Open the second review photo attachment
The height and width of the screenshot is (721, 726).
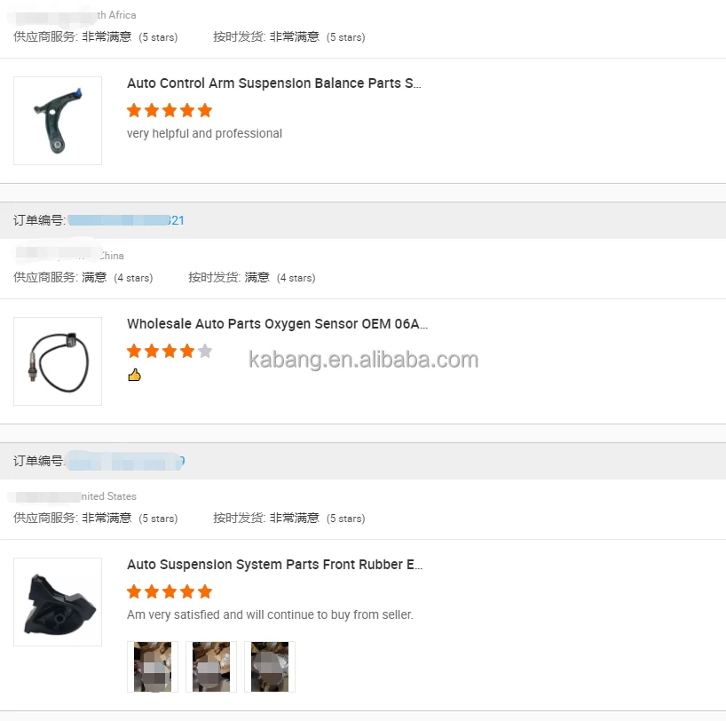click(211, 666)
